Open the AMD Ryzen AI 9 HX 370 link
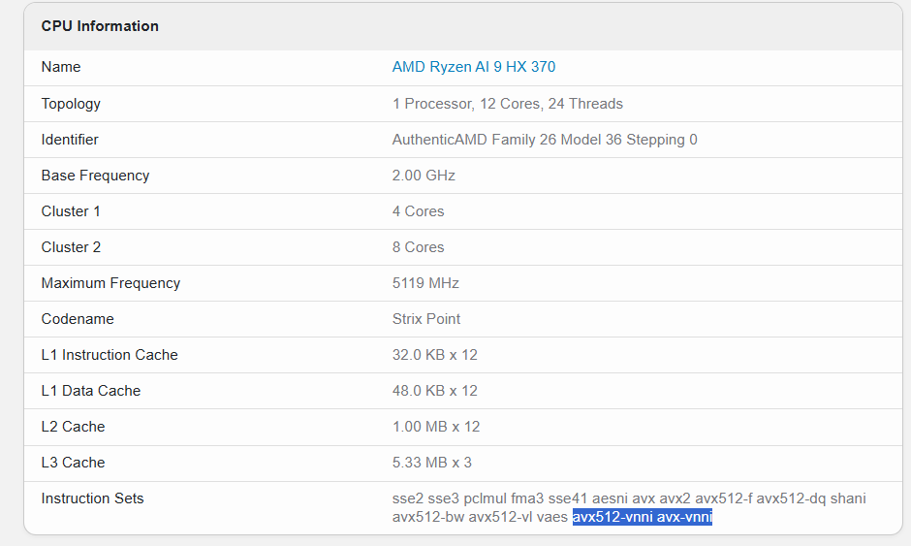 [x=474, y=67]
